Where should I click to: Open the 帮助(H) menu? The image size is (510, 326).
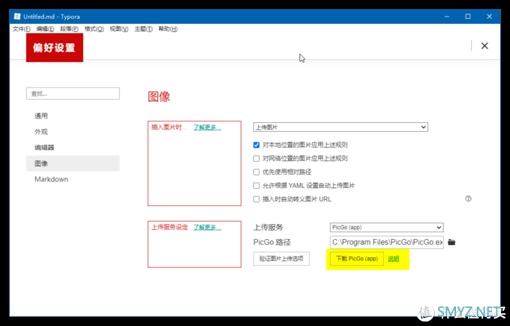[168, 29]
